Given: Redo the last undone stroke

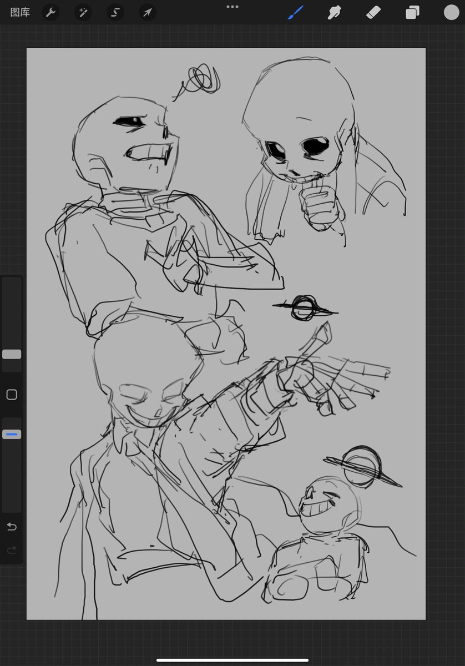Looking at the screenshot, I should pyautogui.click(x=12, y=550).
